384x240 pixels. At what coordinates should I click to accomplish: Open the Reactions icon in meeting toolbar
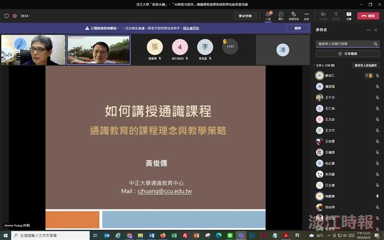[294, 16]
